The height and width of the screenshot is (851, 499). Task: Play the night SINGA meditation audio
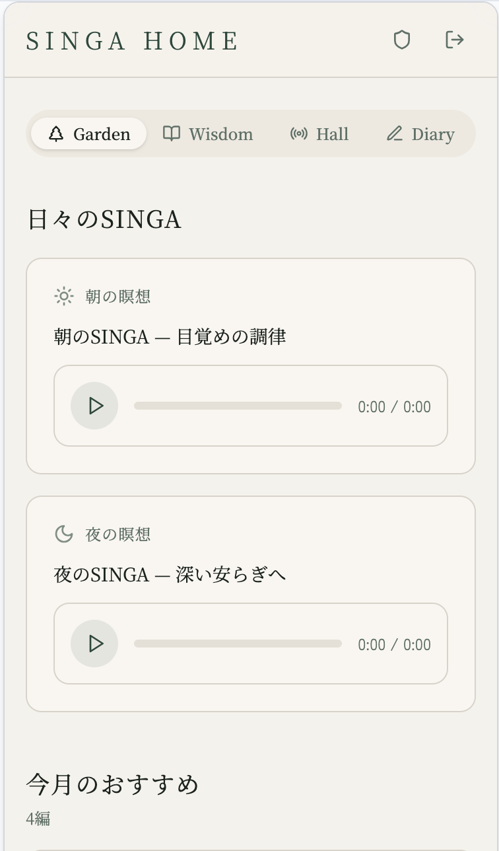tap(94, 644)
